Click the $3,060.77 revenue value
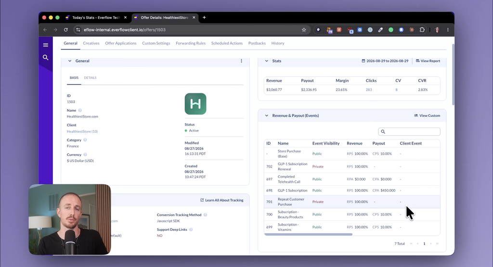 (274, 90)
